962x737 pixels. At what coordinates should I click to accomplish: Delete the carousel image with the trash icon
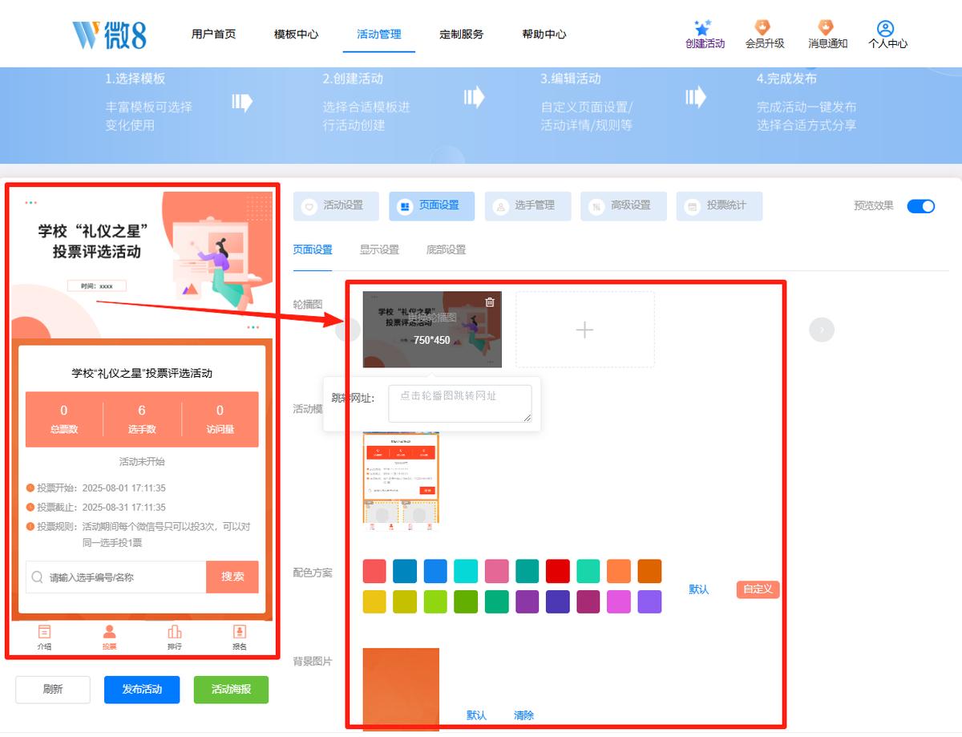tap(490, 302)
